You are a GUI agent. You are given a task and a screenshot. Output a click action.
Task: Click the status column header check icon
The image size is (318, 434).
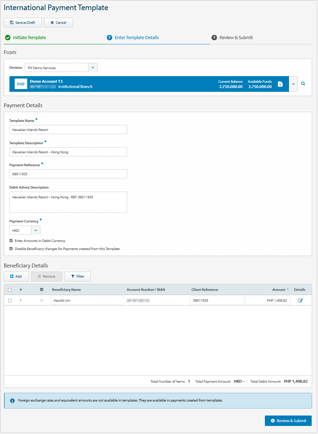pyautogui.click(x=42, y=289)
